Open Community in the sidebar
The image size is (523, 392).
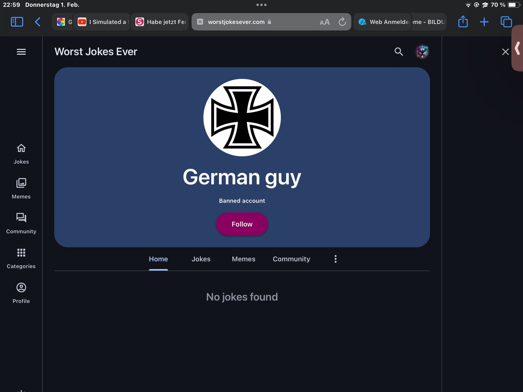(21, 223)
